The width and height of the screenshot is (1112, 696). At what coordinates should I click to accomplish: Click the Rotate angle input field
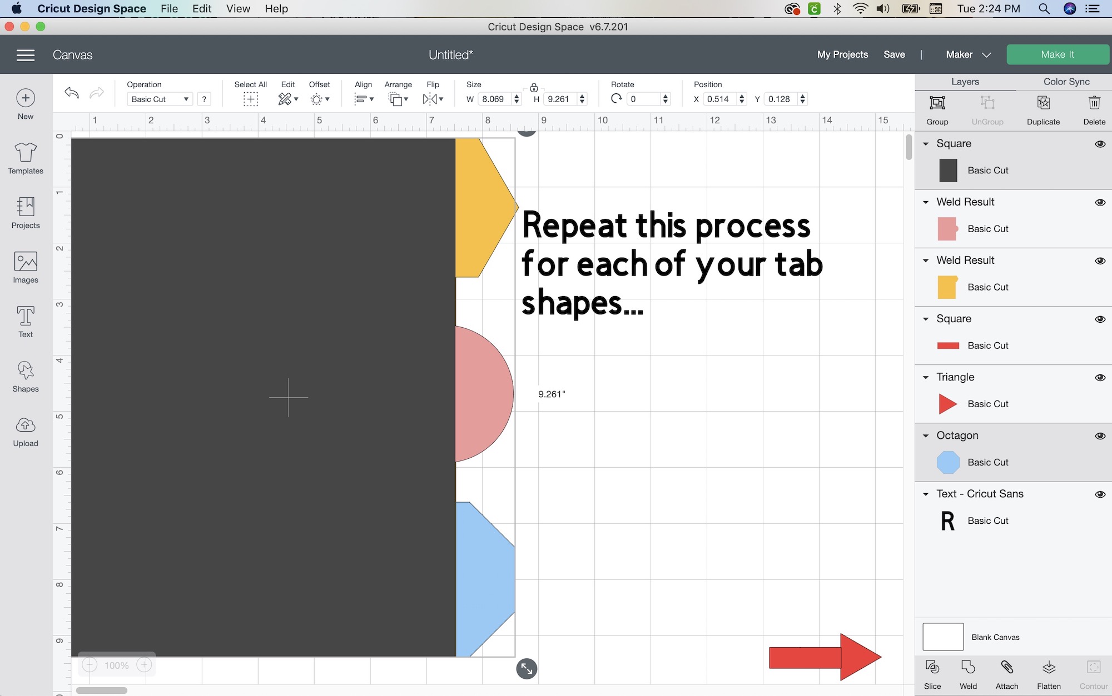pyautogui.click(x=643, y=99)
